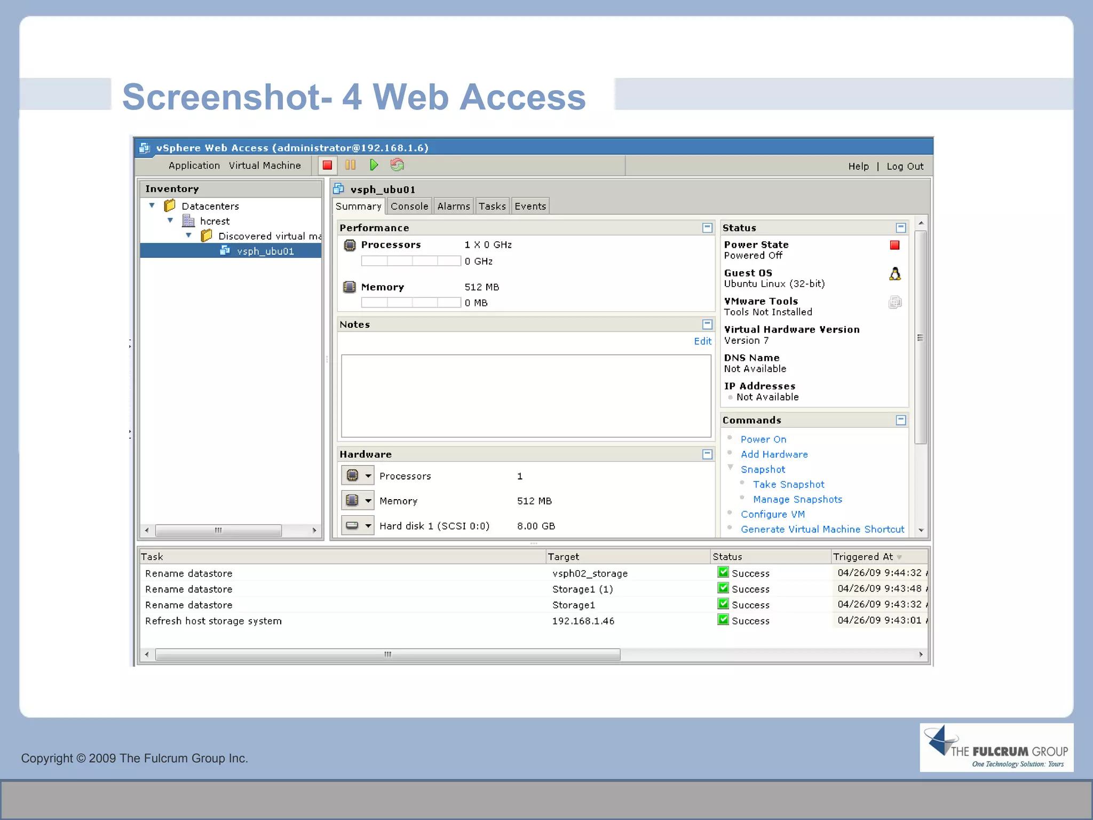Click the Take Snapshot link
The height and width of the screenshot is (820, 1093).
(789, 484)
